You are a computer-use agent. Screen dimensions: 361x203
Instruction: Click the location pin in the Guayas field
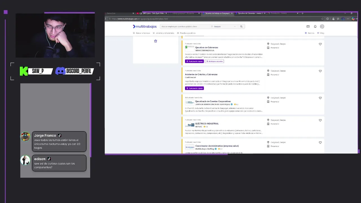(x=212, y=27)
